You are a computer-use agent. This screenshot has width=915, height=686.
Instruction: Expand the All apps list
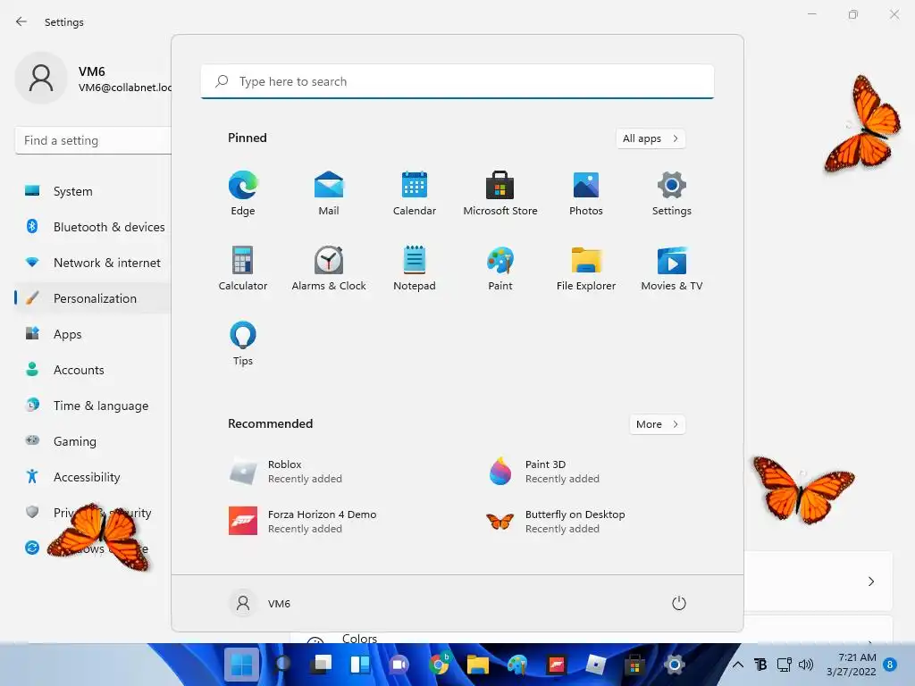[x=651, y=138]
